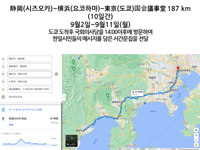Click the red 国会議事堂 destination pin on map
The width and height of the screenshot is (200, 150).
[177, 68]
